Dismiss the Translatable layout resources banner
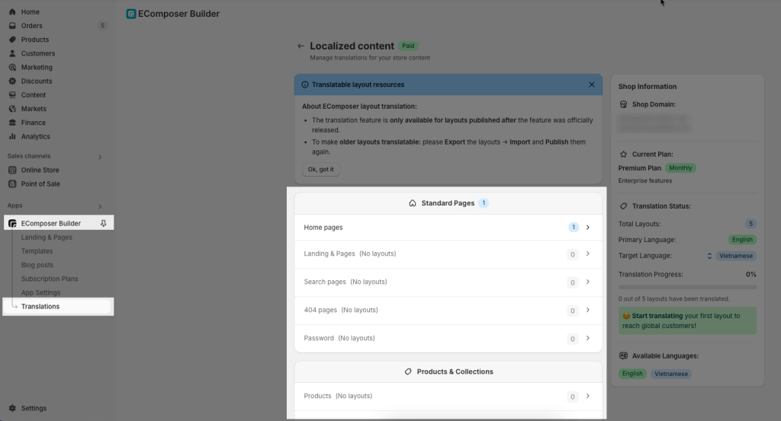Image resolution: width=781 pixels, height=421 pixels. pos(591,85)
